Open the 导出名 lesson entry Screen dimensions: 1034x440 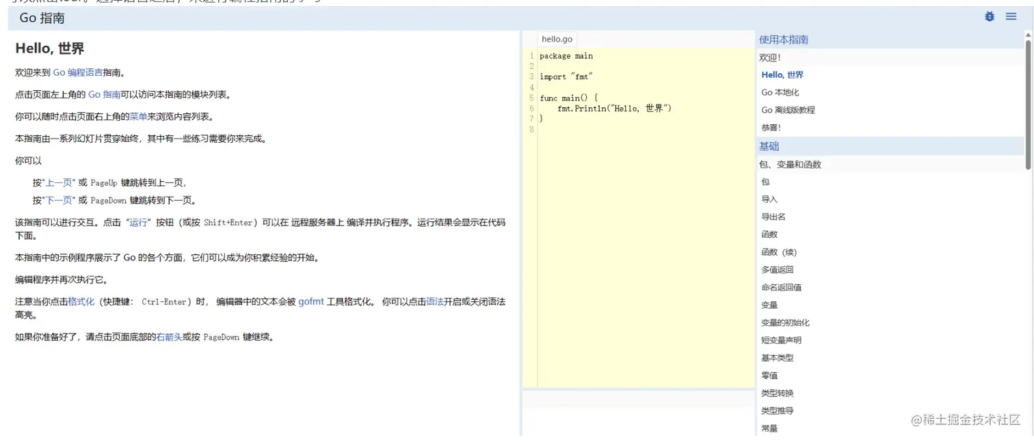(x=773, y=217)
